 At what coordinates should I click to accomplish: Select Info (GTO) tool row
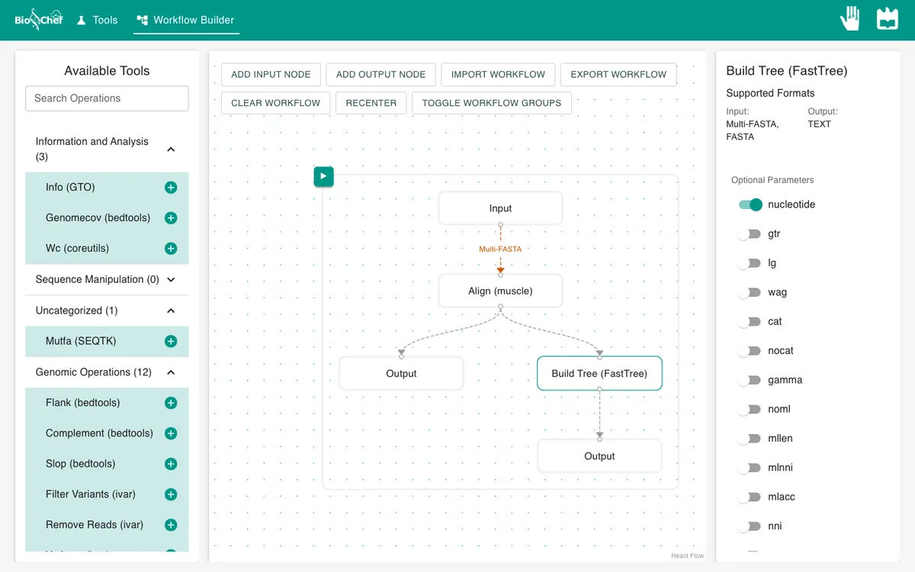[107, 188]
